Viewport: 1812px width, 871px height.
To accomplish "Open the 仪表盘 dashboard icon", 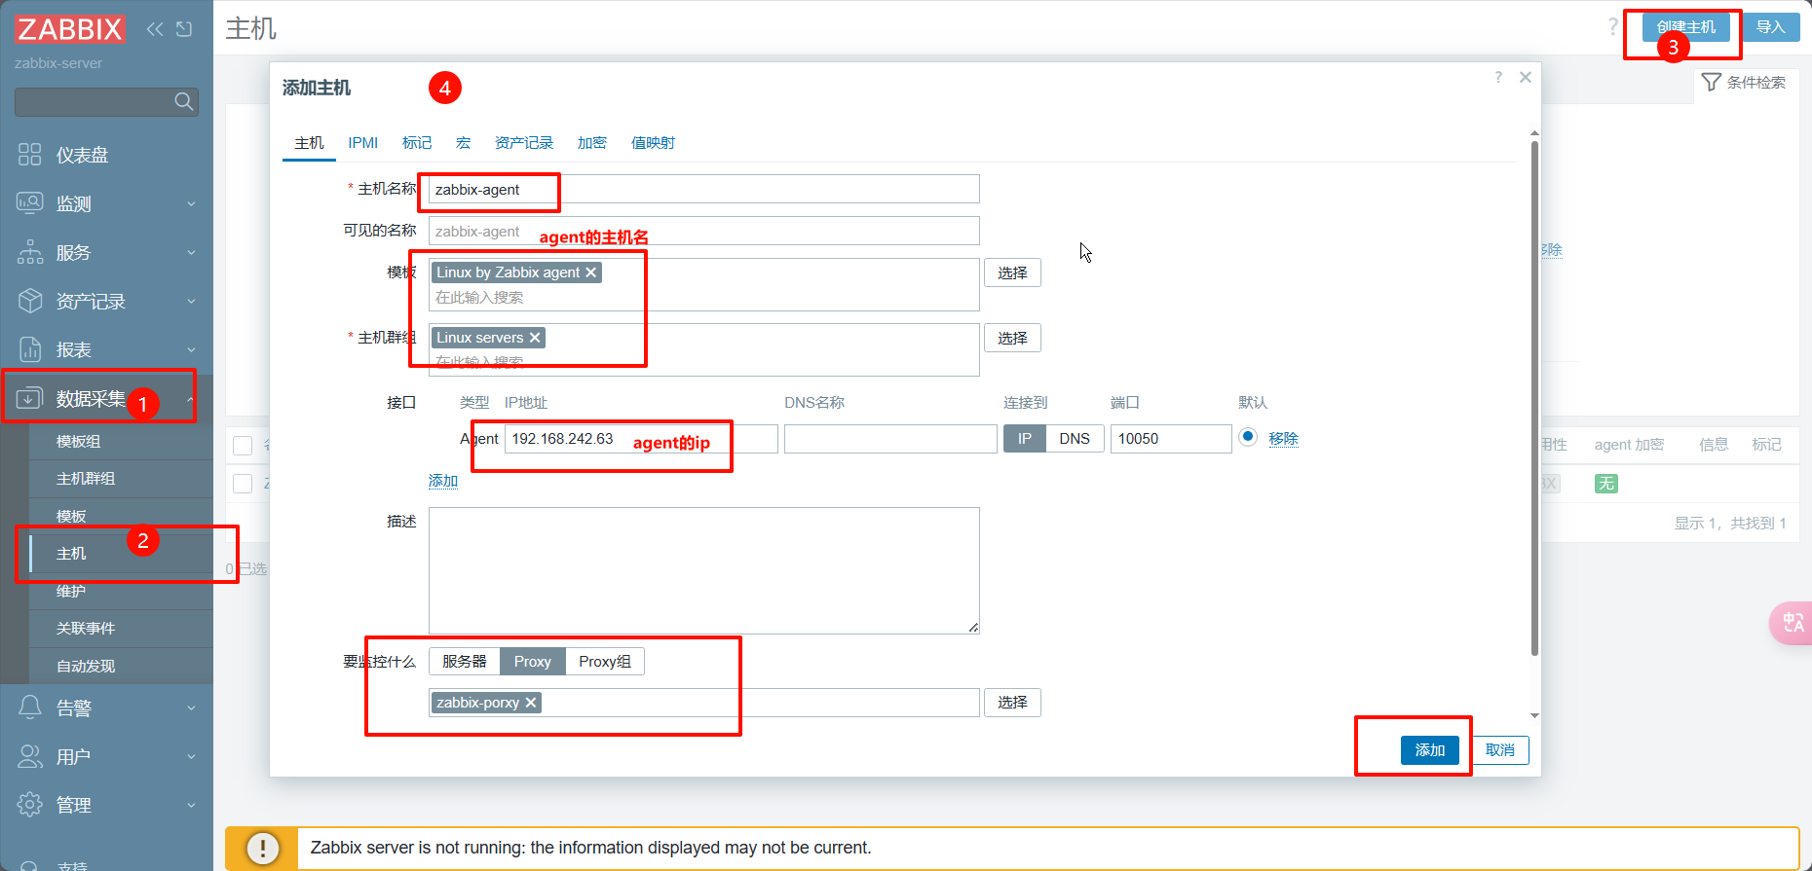I will pos(30,155).
